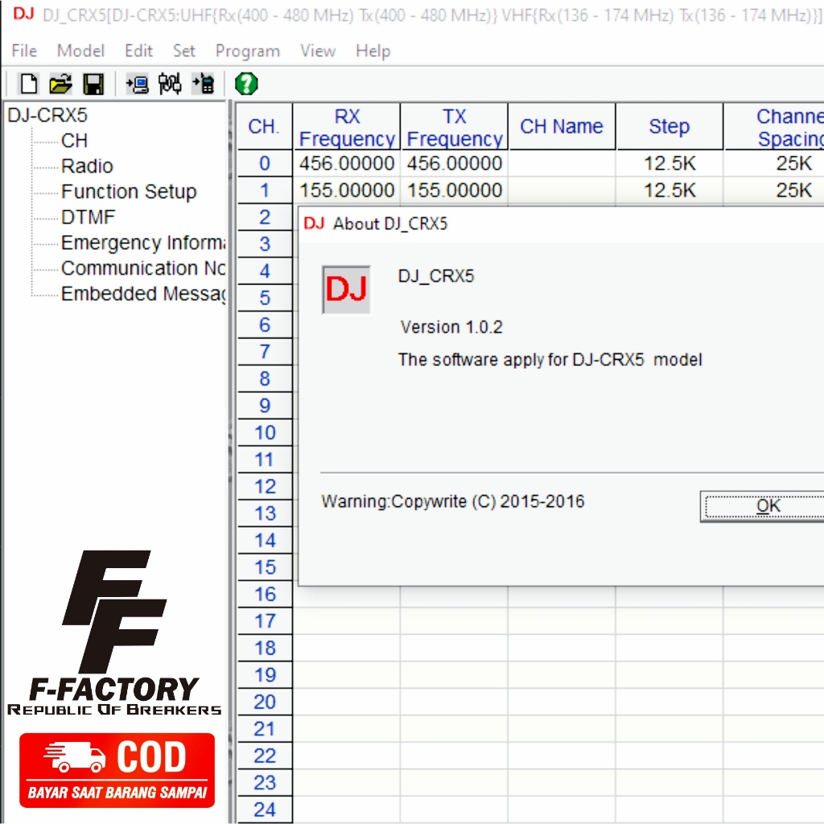Open the View menu
The width and height of the screenshot is (824, 824).
pyautogui.click(x=318, y=51)
